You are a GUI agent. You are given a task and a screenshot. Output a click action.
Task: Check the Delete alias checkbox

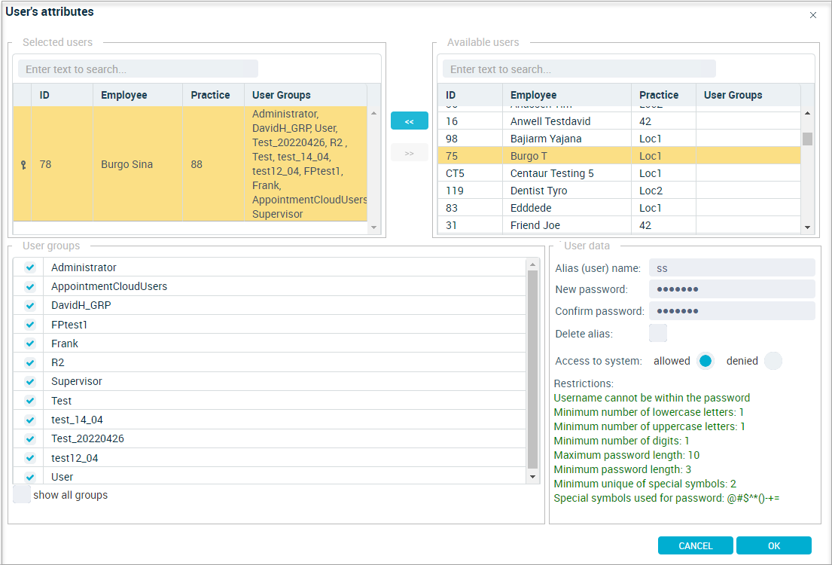(658, 334)
